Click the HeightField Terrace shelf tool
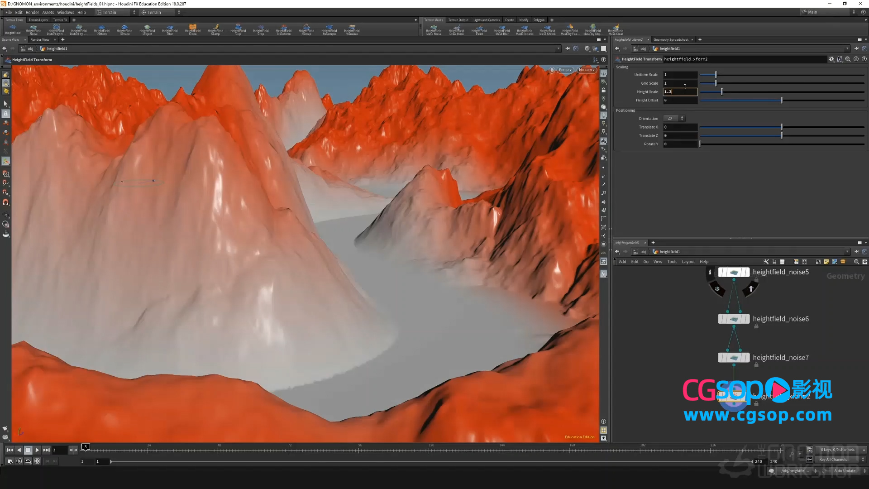 [x=124, y=29]
